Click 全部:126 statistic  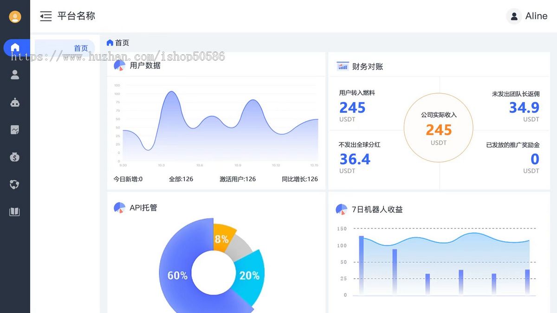[x=181, y=179]
